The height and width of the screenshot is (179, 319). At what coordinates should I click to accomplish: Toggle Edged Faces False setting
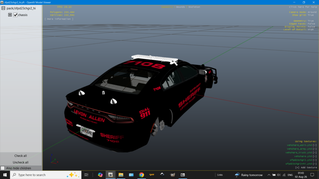pyautogui.click(x=302, y=24)
